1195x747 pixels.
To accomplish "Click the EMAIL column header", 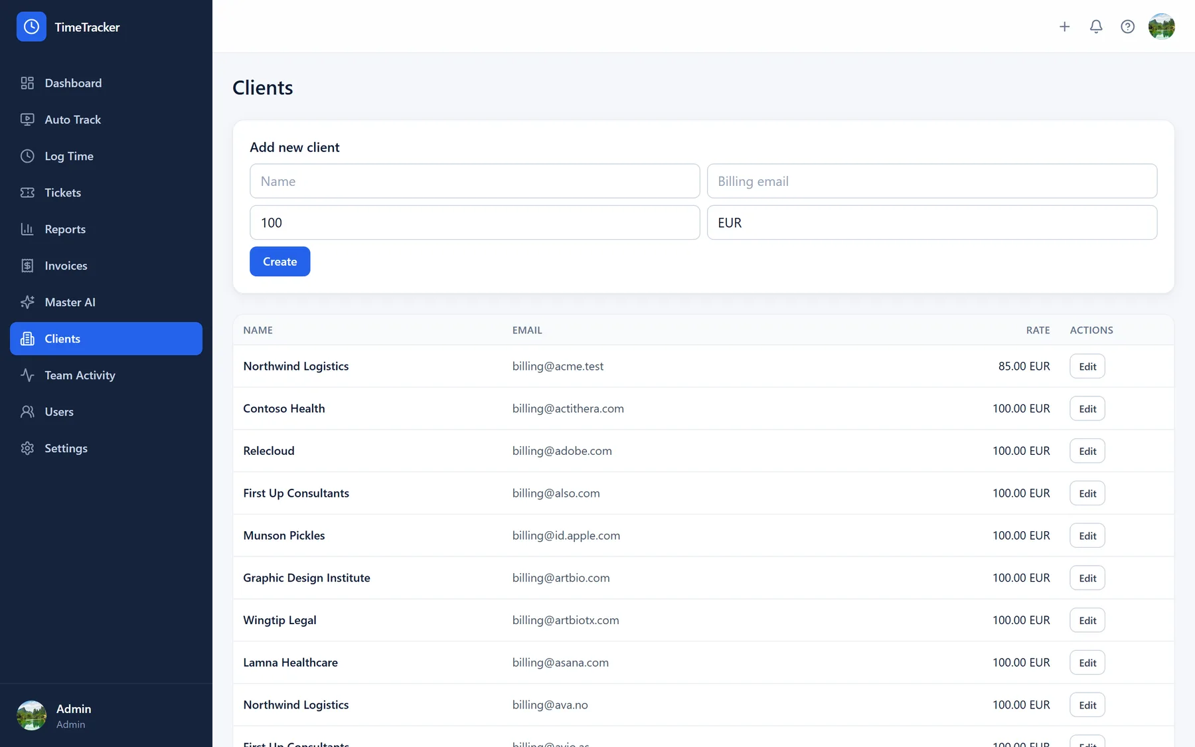I will (x=527, y=330).
